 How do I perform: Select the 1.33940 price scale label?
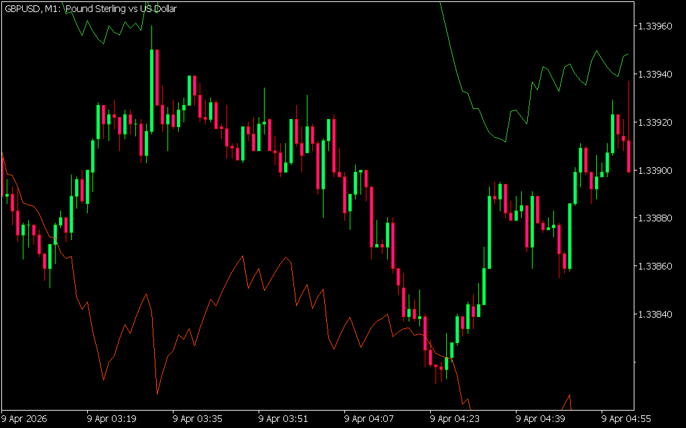click(x=655, y=74)
